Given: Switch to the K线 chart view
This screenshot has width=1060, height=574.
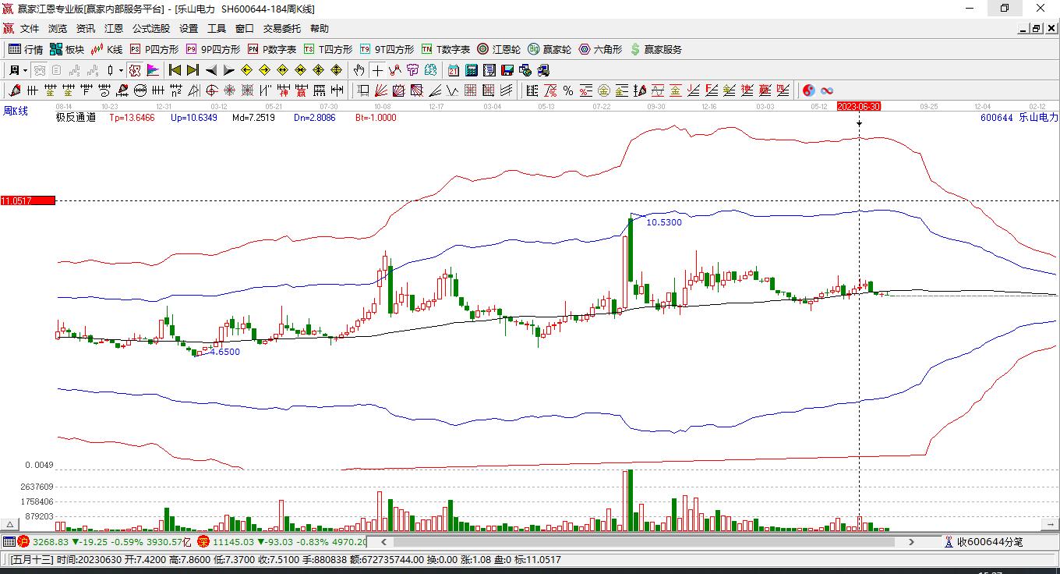Looking at the screenshot, I should (x=107, y=49).
